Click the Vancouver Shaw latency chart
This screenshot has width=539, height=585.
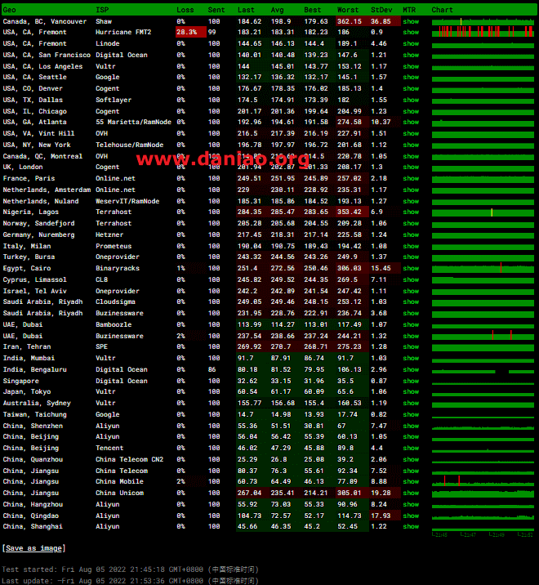[483, 21]
